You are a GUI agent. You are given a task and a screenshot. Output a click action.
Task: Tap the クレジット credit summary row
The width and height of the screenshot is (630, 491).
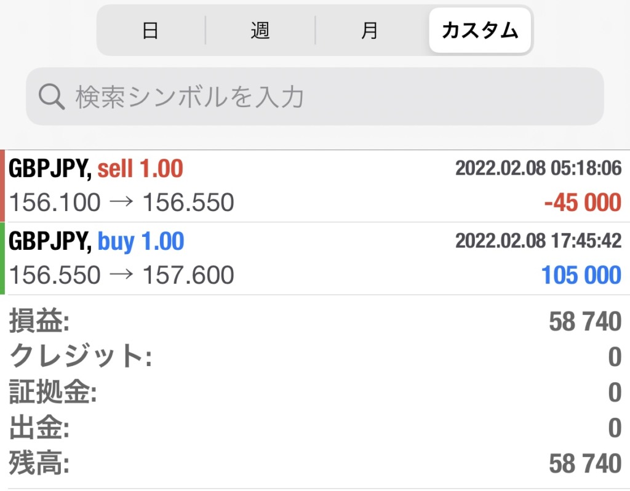pos(315,356)
